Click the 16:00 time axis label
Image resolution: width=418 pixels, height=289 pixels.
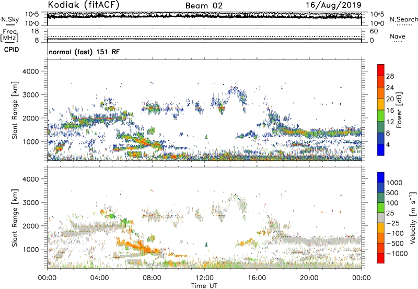pos(257,278)
